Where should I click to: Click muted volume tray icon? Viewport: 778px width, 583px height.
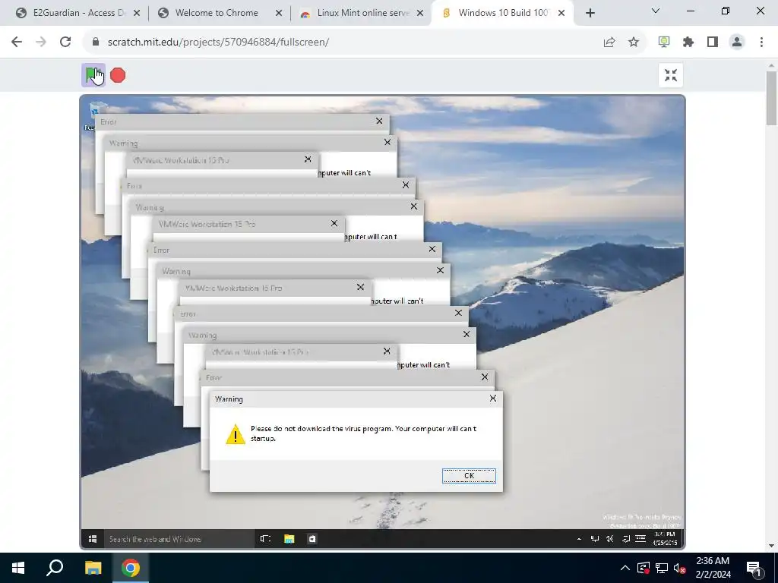tap(679, 568)
